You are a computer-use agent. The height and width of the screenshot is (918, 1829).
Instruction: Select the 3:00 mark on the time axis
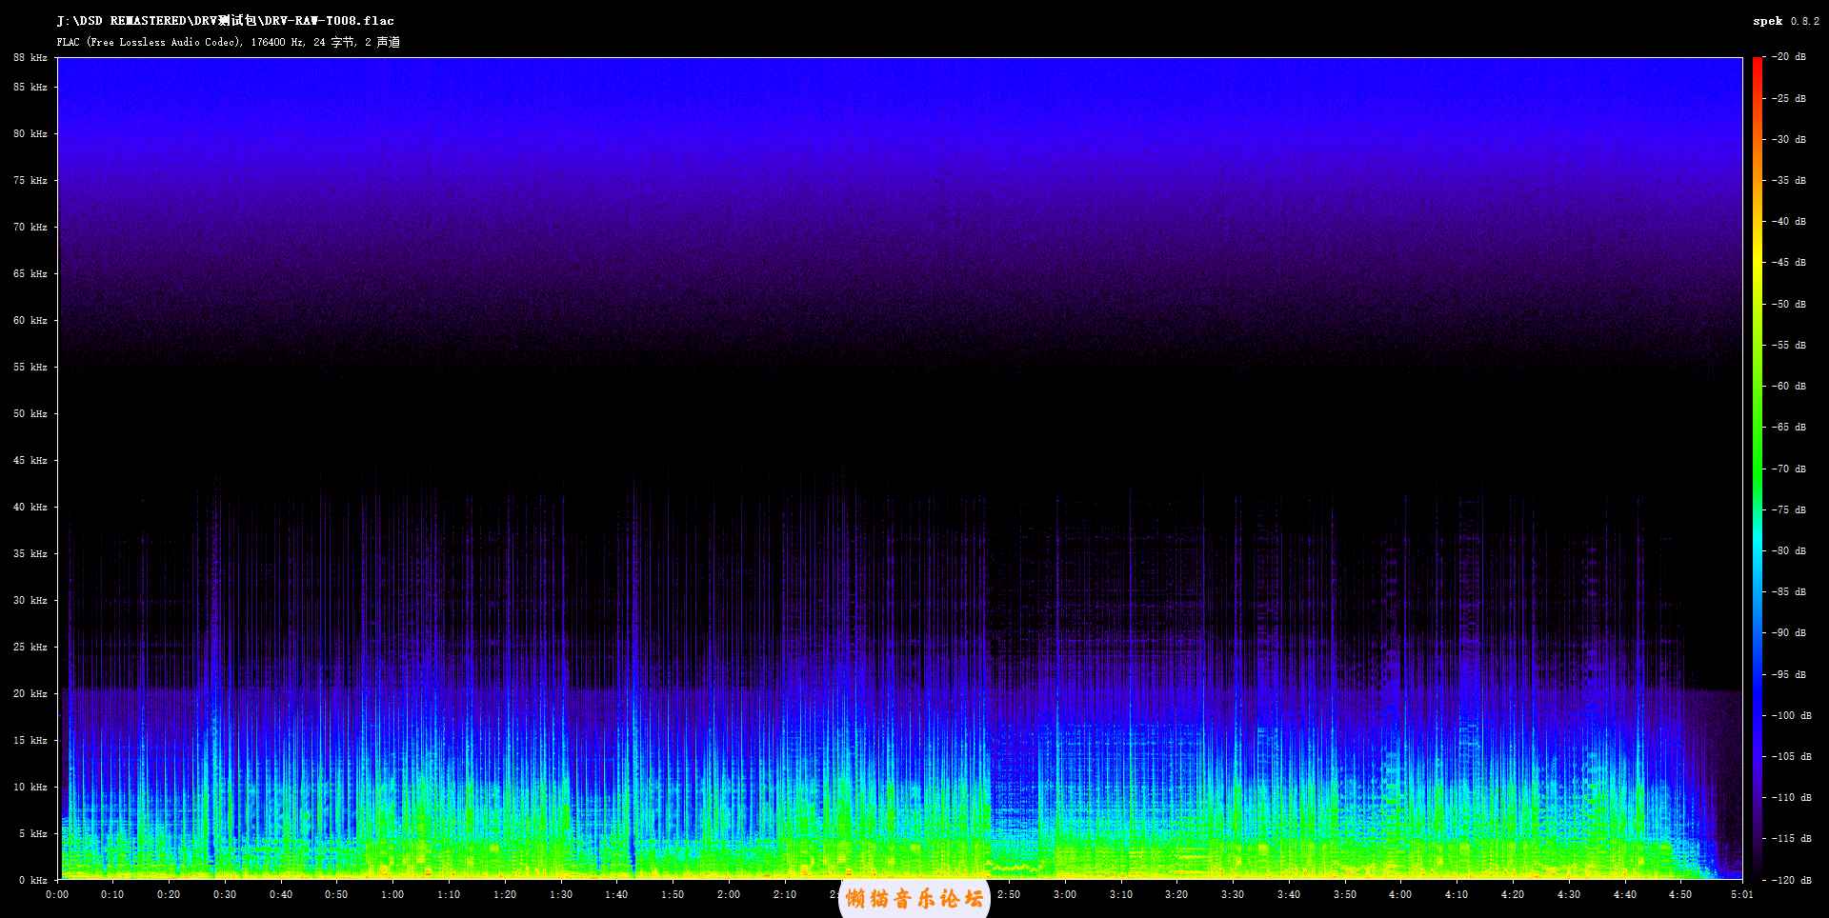click(x=1064, y=894)
